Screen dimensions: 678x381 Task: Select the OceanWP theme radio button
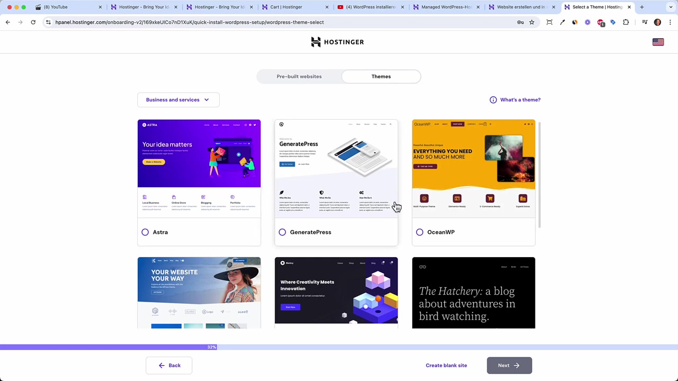click(420, 232)
